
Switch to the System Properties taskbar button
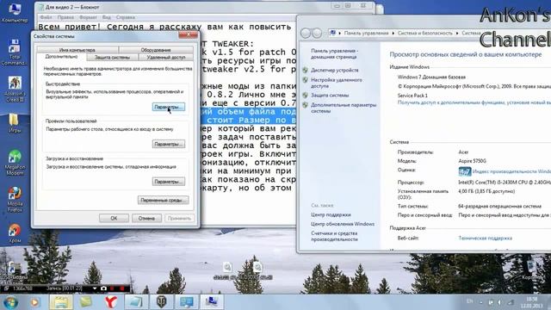(212, 302)
